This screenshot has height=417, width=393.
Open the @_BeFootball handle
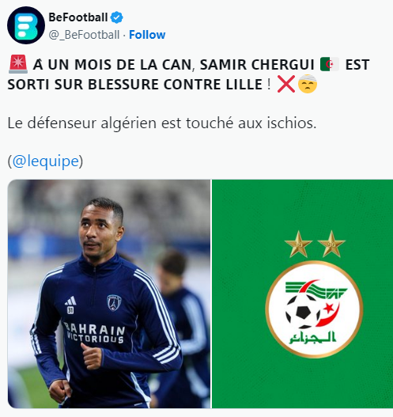pyautogui.click(x=84, y=35)
